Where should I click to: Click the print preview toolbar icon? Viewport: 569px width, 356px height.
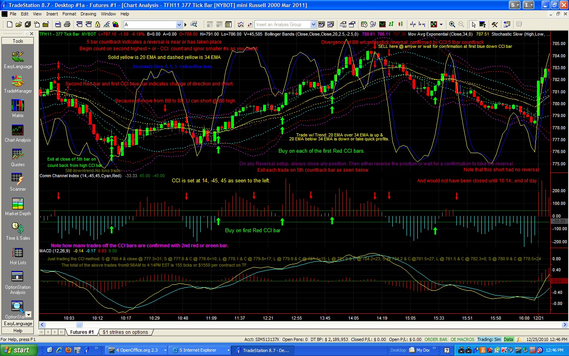point(58,25)
